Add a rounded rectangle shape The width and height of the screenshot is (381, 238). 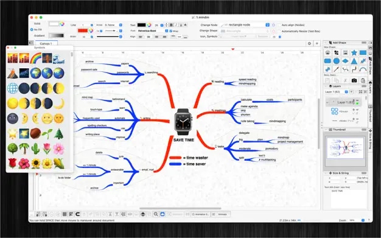click(327, 61)
